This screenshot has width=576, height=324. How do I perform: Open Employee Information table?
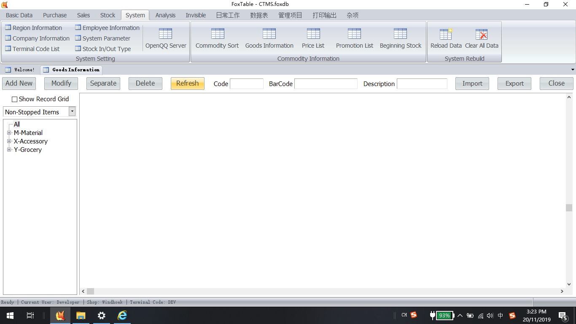107,28
